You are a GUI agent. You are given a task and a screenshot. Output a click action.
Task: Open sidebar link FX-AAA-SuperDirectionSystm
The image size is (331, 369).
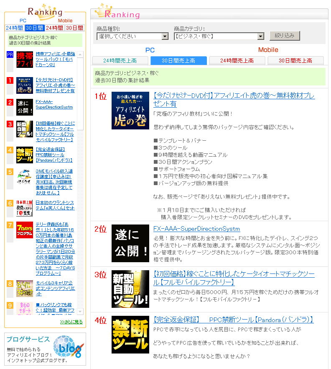coord(54,104)
